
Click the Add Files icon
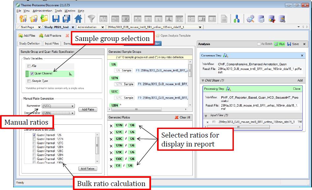pyautogui.click(x=21, y=36)
